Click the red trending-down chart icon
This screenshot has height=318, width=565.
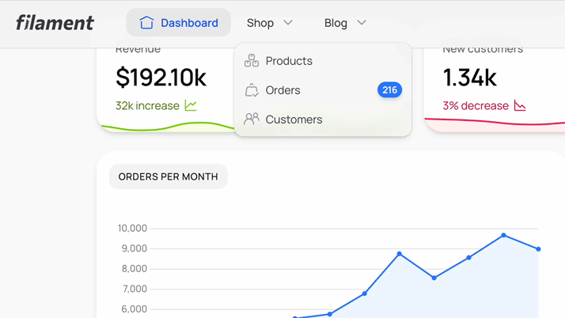click(520, 105)
